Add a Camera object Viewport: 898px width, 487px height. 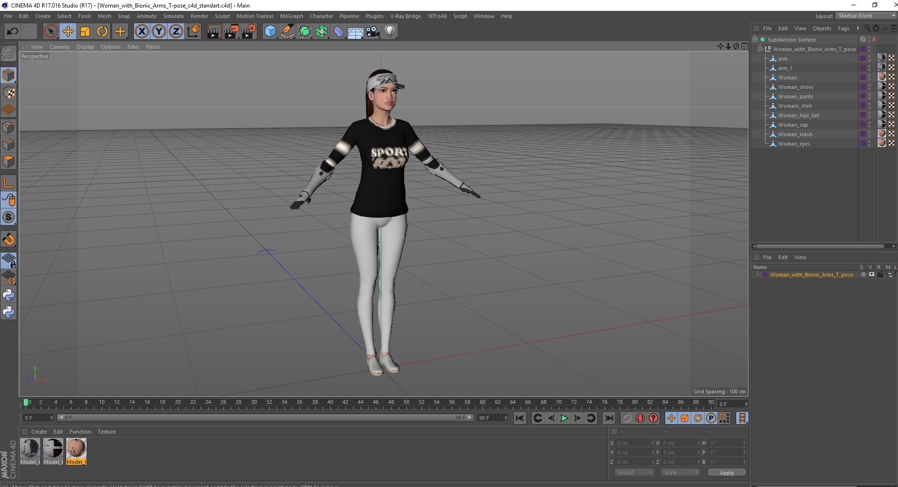[373, 32]
